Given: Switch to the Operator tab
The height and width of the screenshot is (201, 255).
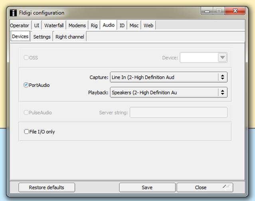Looking at the screenshot, I should click(x=20, y=26).
